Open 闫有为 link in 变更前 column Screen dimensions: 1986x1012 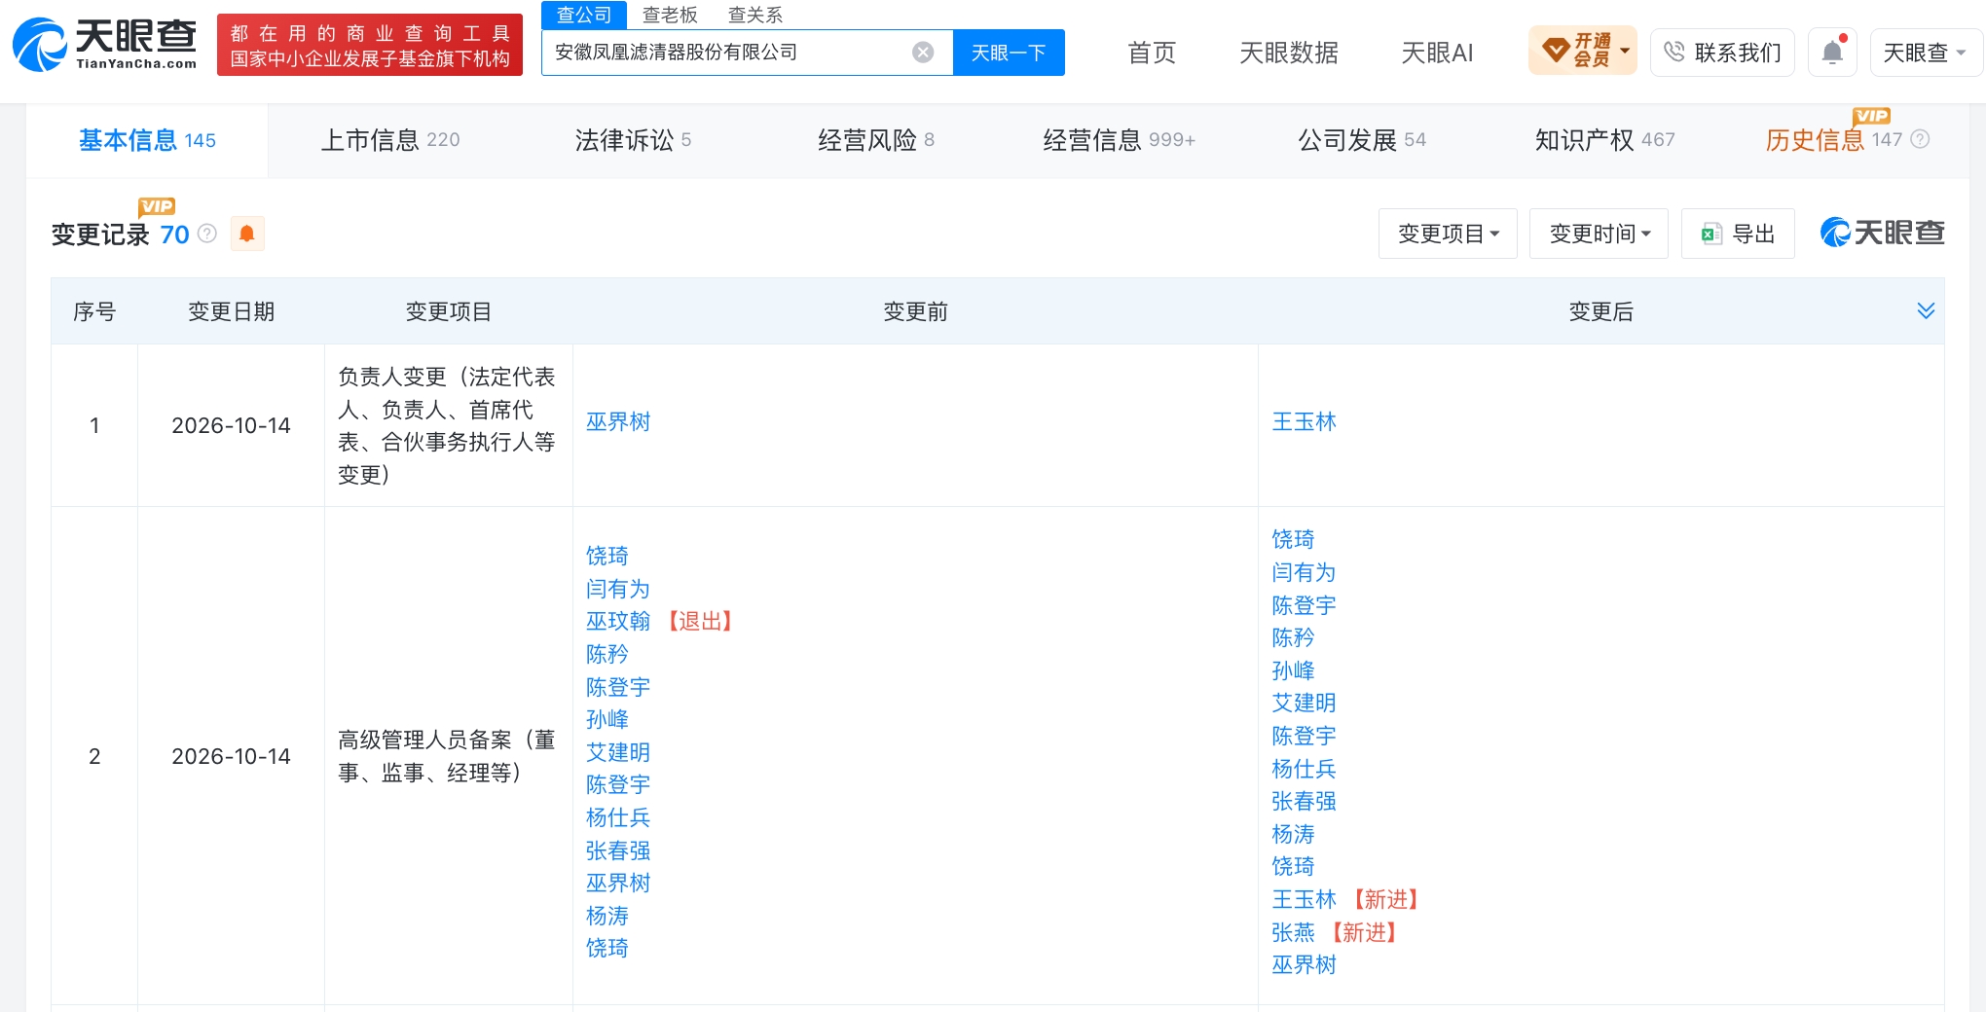618,589
